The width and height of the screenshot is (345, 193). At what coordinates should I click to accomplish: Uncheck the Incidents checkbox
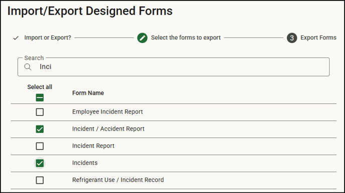coord(40,163)
